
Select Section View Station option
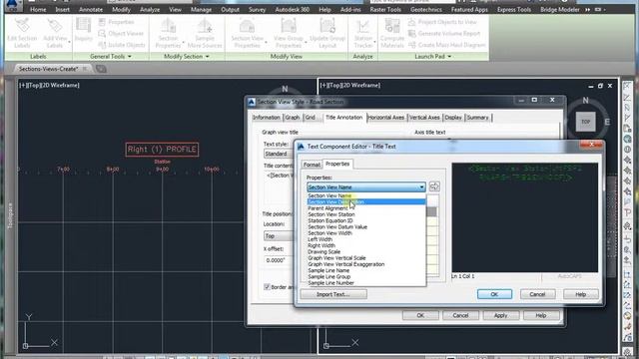pos(366,214)
